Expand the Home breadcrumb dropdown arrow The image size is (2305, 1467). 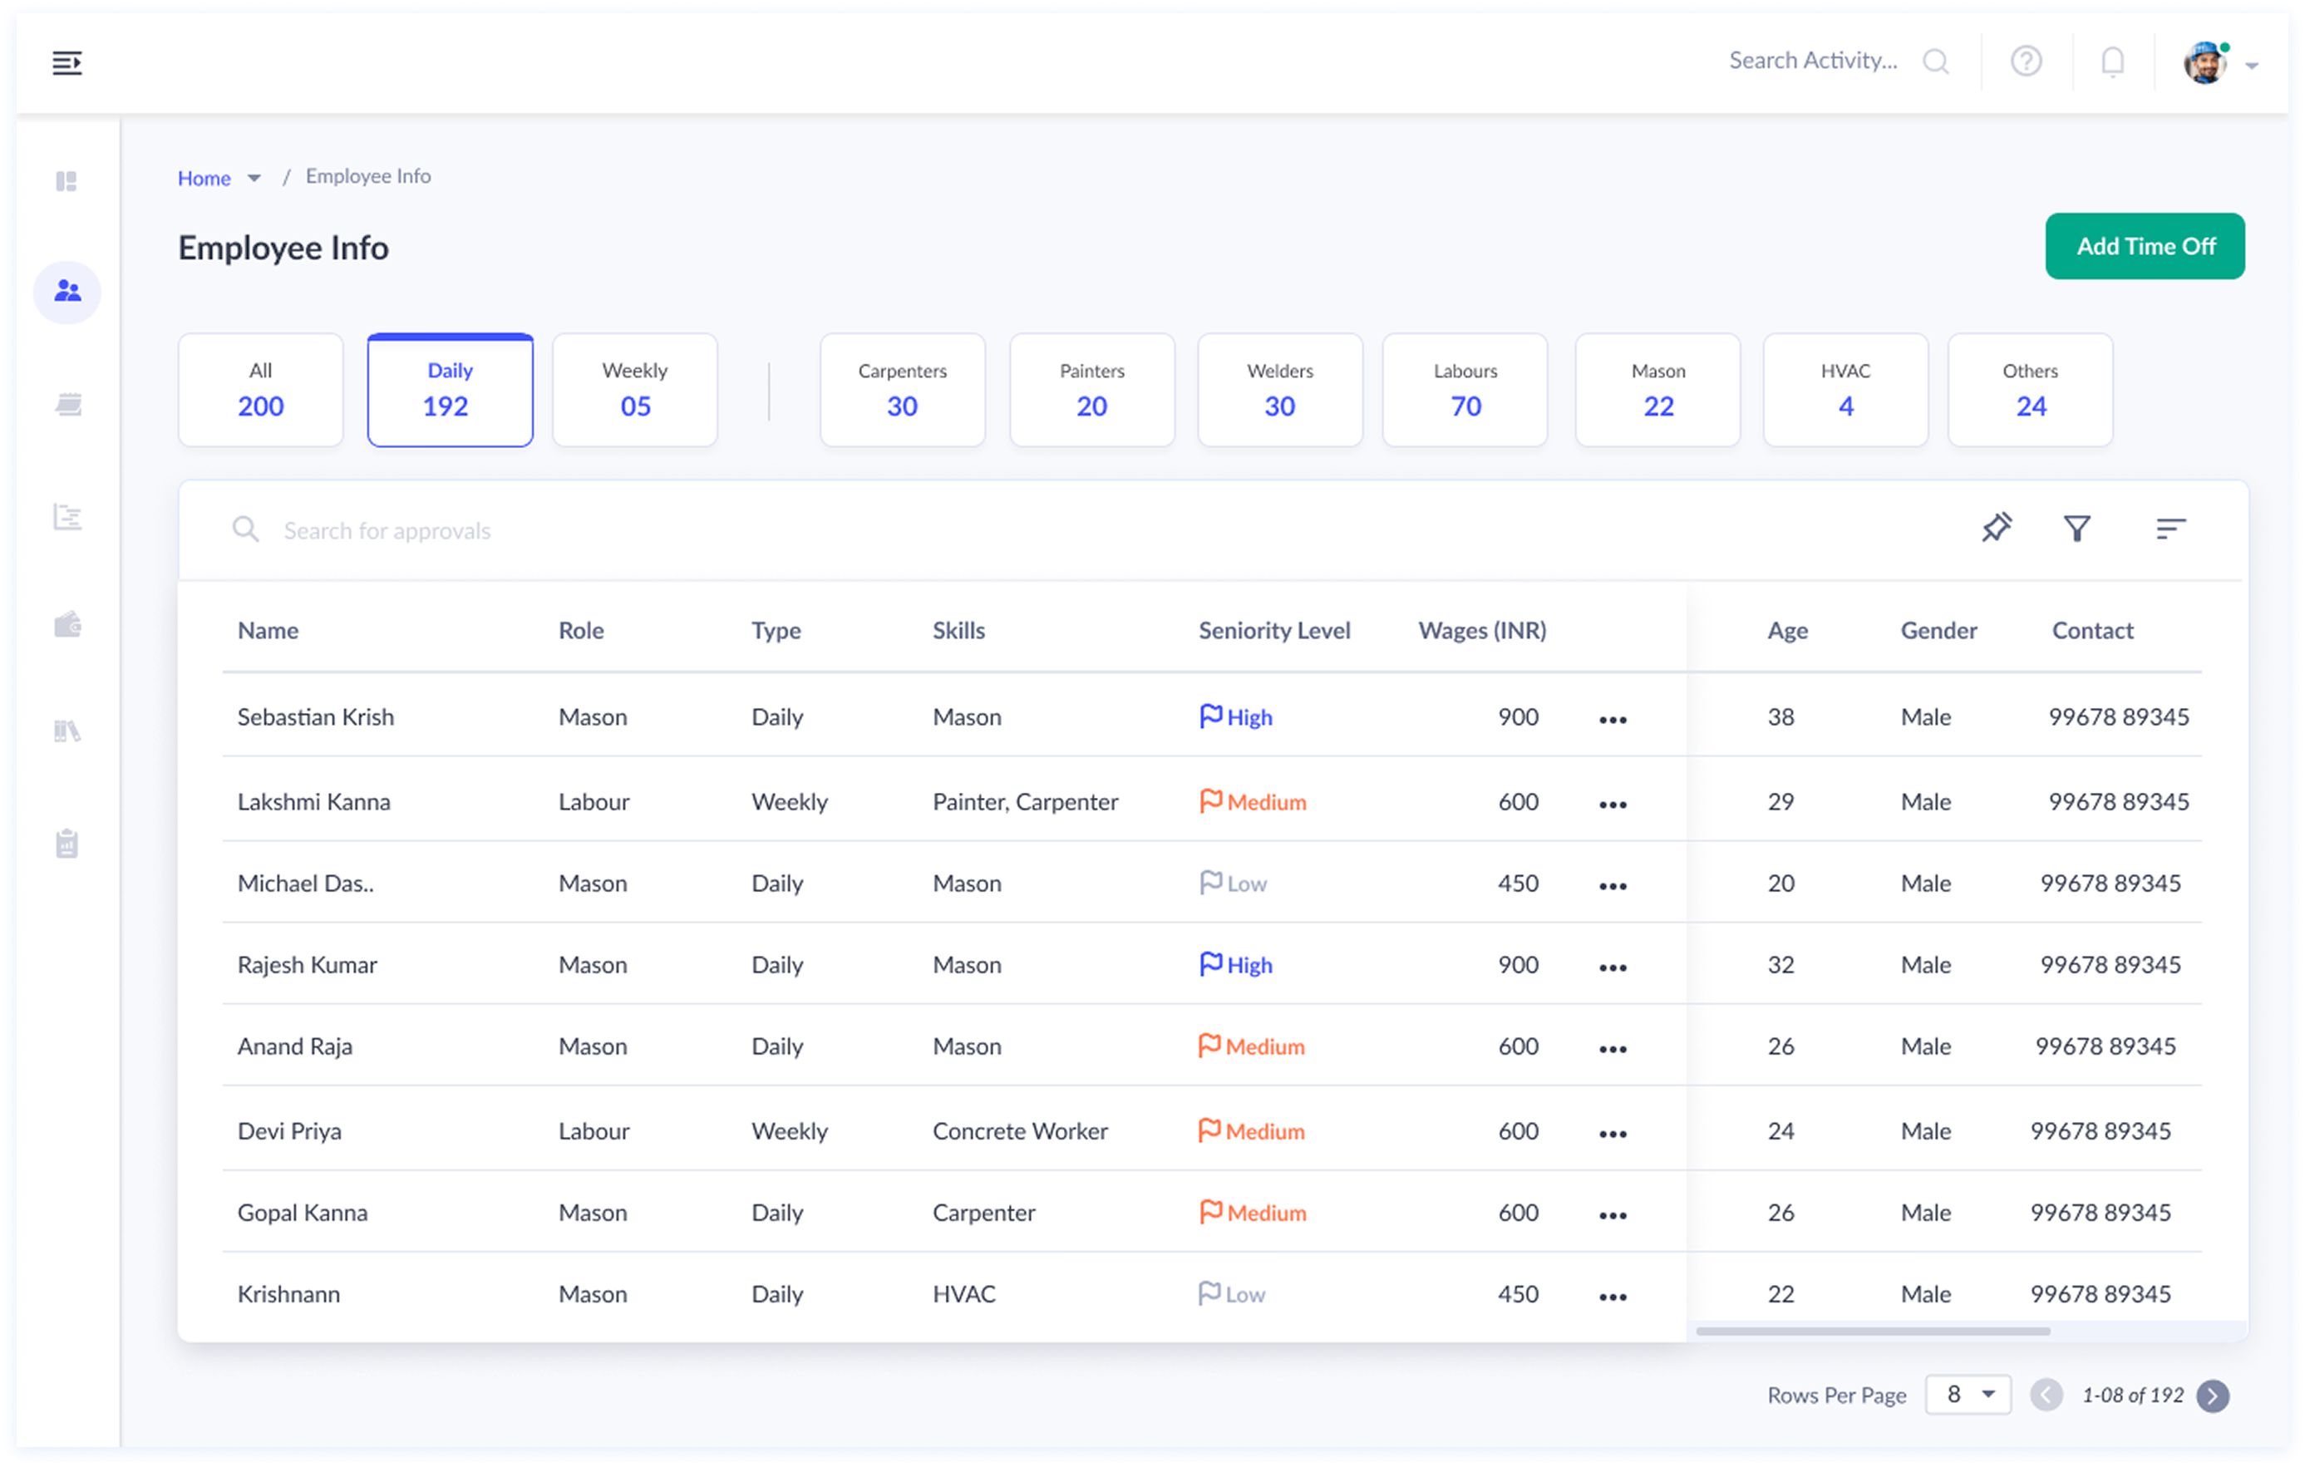coord(254,178)
